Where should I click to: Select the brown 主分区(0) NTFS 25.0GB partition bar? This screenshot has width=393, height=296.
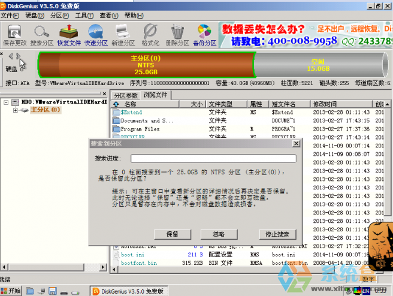(x=146, y=65)
